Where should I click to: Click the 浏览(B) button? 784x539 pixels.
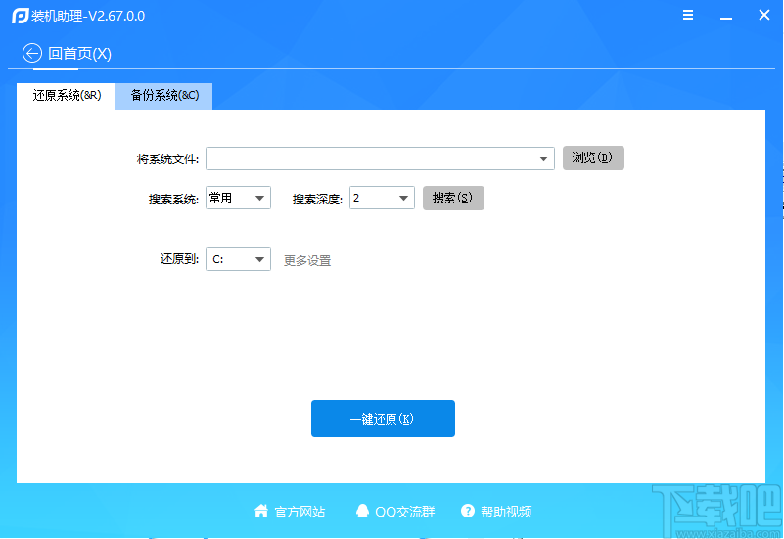[x=593, y=157]
